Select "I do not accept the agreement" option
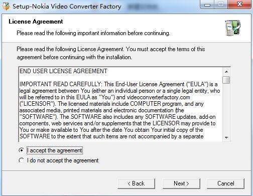Image resolution: width=253 pixels, height=196 pixels. point(21,160)
